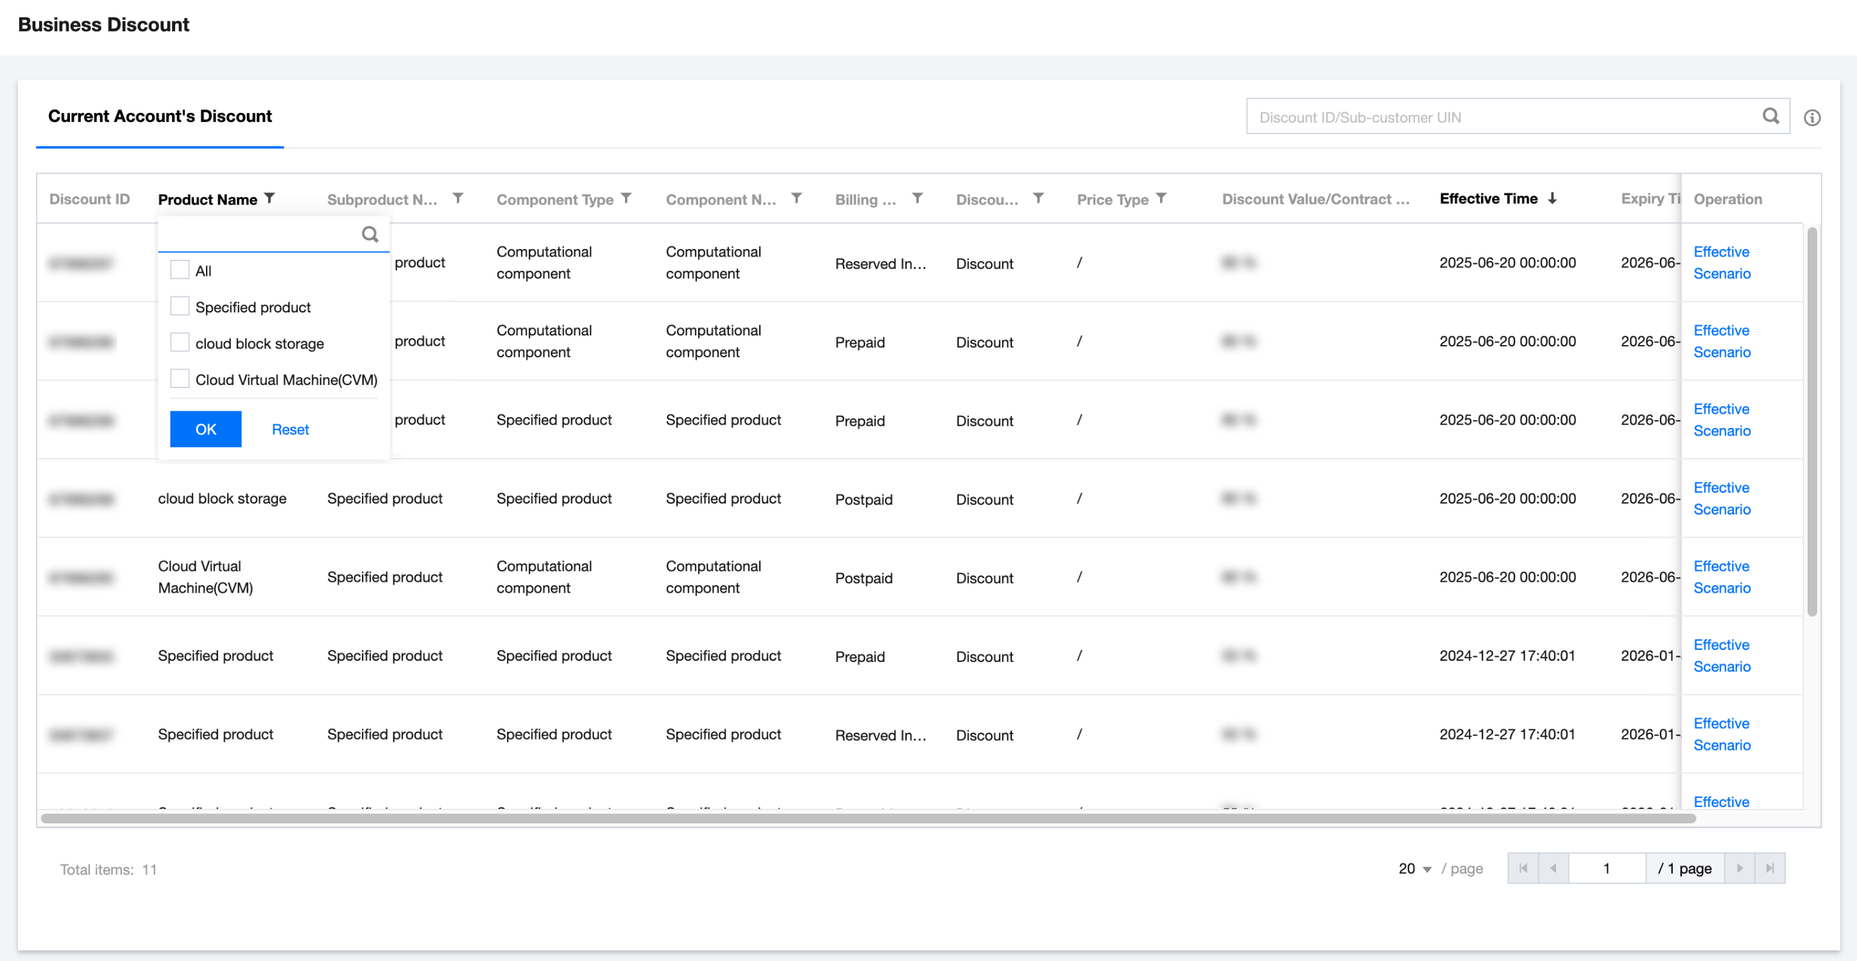This screenshot has height=961, width=1857.
Task: Open the 20 per page dropdown
Action: pos(1414,869)
